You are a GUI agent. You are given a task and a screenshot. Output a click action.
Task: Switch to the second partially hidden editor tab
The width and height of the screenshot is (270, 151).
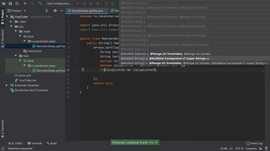pos(114,10)
